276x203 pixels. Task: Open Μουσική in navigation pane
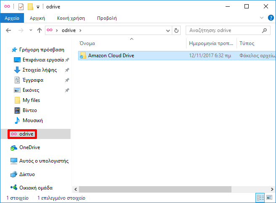click(x=33, y=120)
